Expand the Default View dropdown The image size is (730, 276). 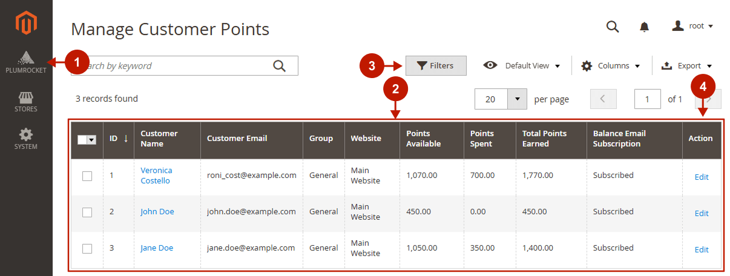[x=522, y=66]
